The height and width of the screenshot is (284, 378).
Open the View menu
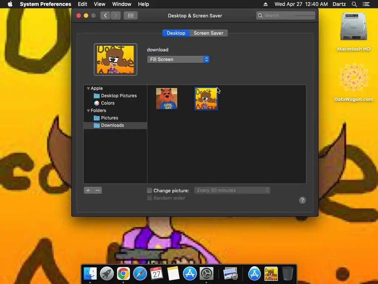(x=100, y=4)
